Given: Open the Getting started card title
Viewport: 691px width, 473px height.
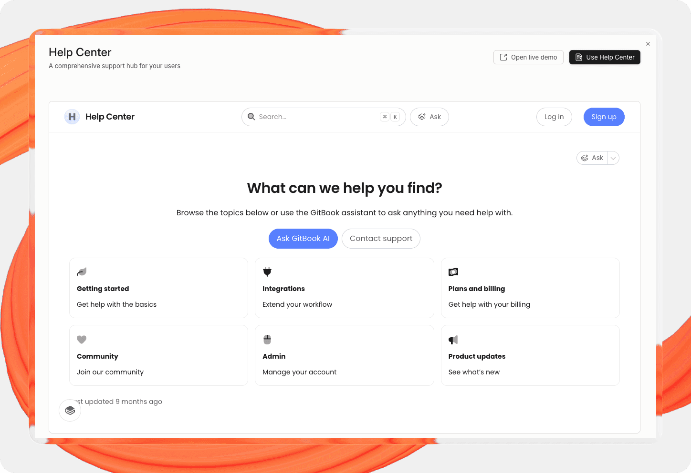Looking at the screenshot, I should (103, 289).
